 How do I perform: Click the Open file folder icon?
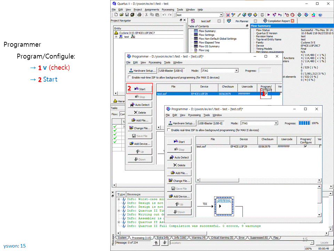121,15
